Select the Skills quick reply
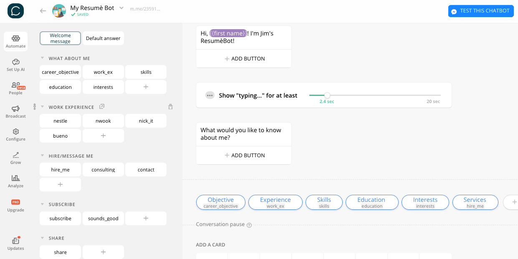 [324, 202]
